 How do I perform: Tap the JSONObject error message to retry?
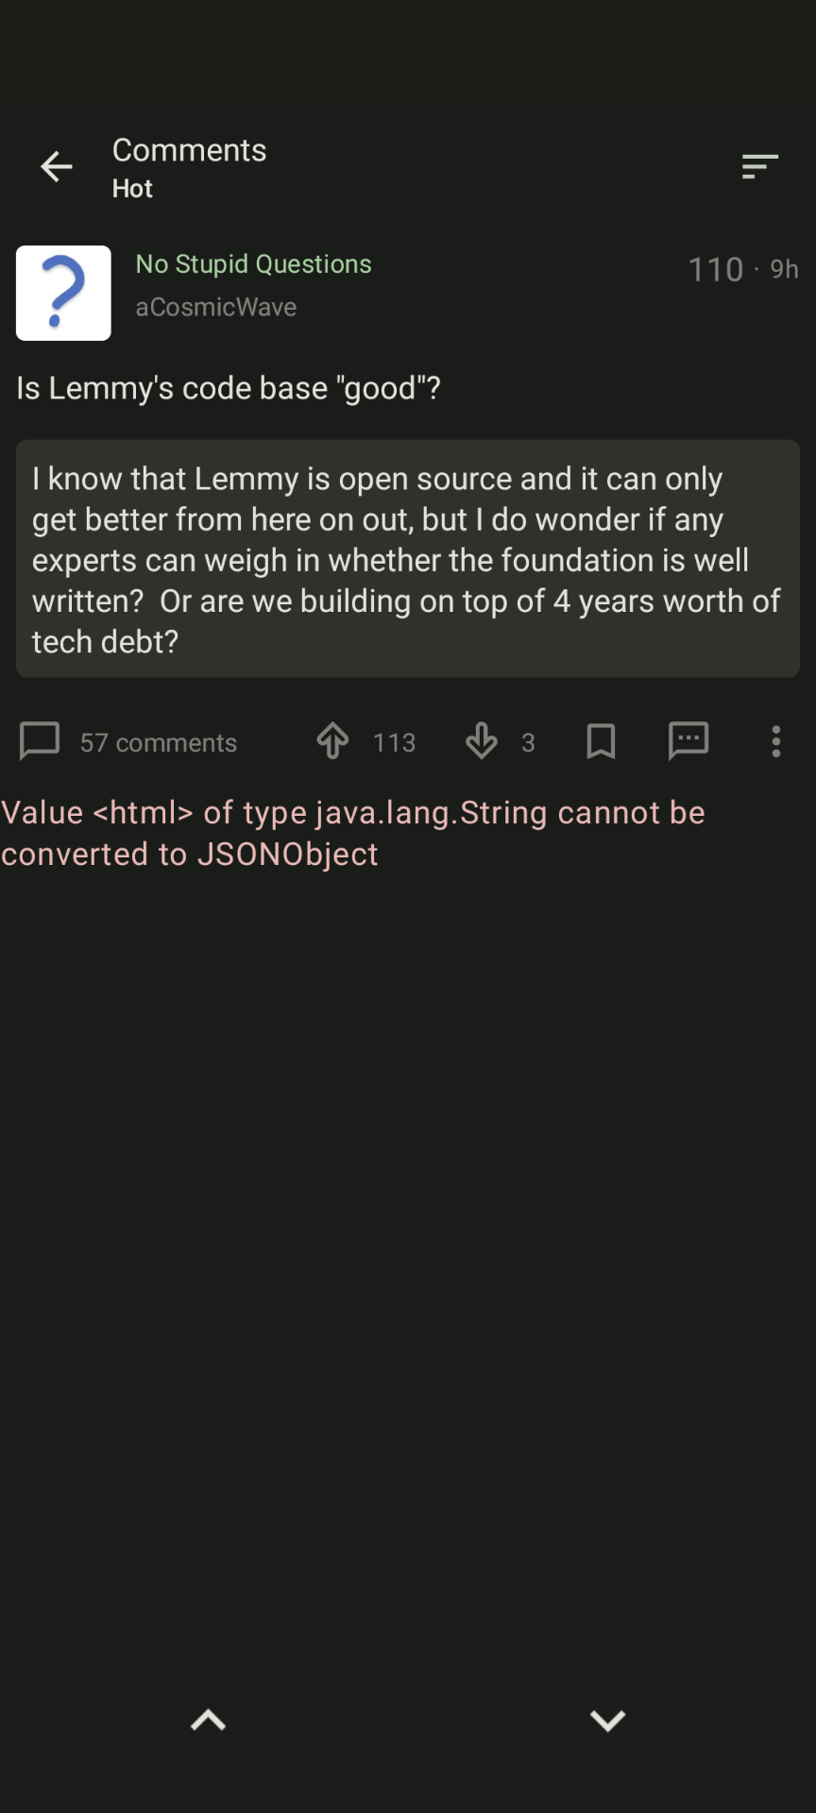pyautogui.click(x=353, y=833)
